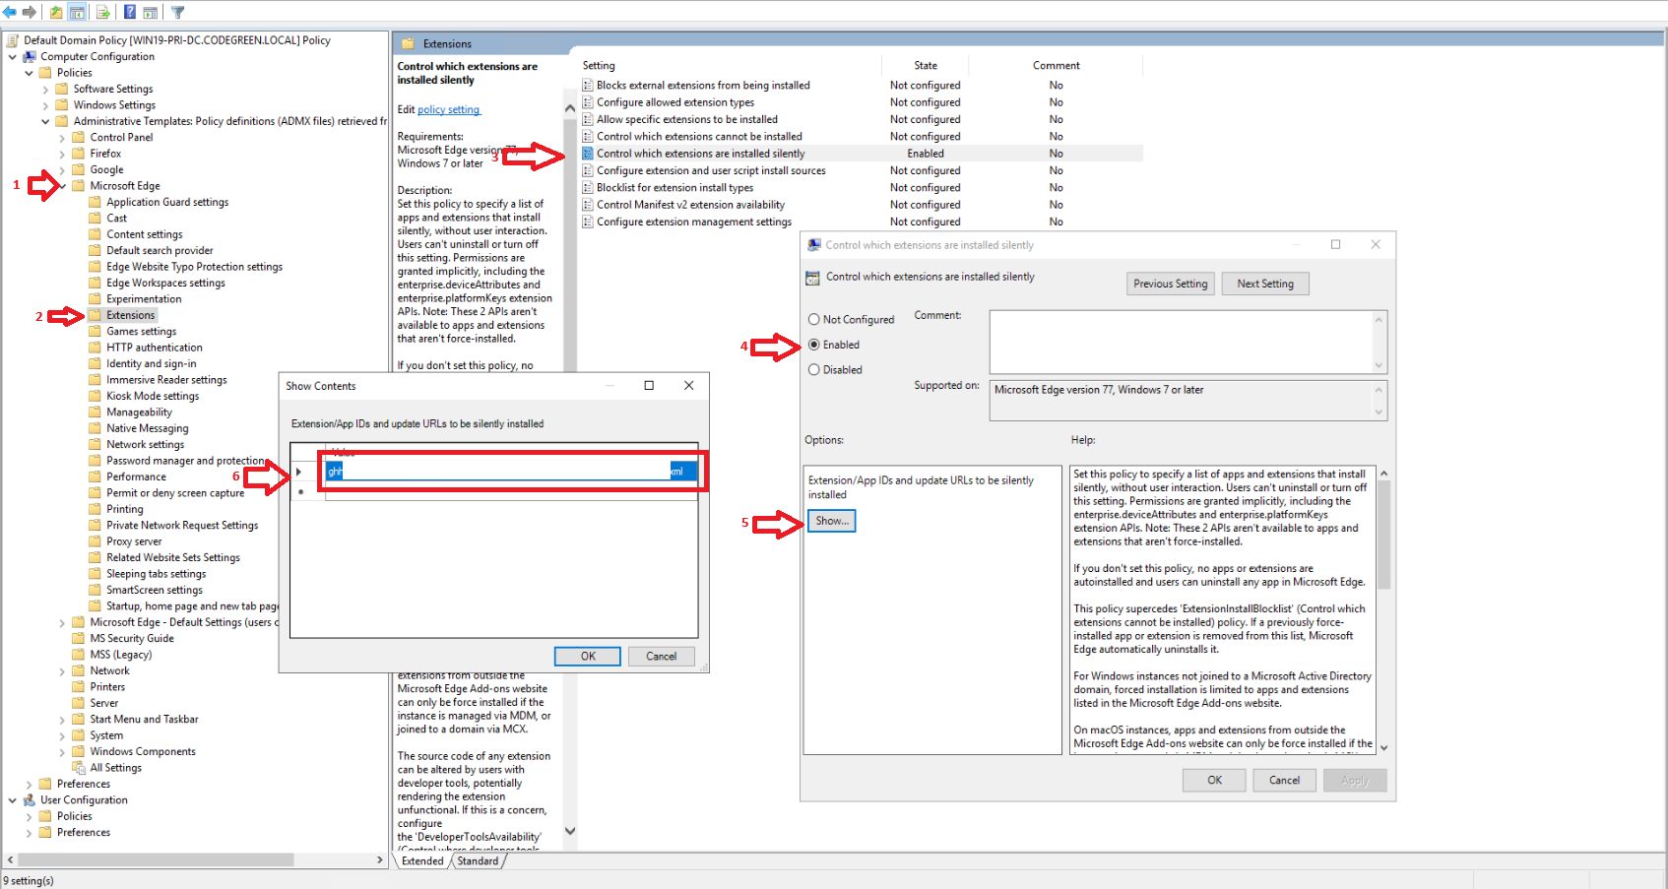Collapse the Computer Configuration node
The image size is (1668, 889).
pyautogui.click(x=13, y=57)
